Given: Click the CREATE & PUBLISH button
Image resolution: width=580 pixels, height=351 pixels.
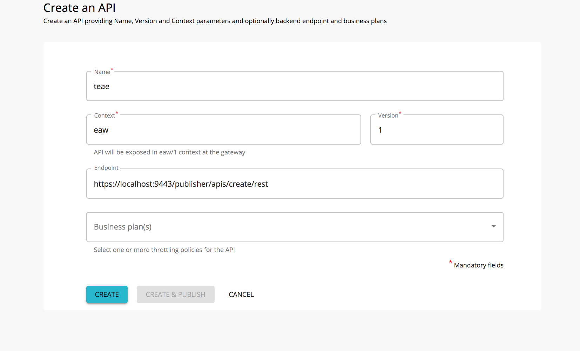Looking at the screenshot, I should (175, 294).
